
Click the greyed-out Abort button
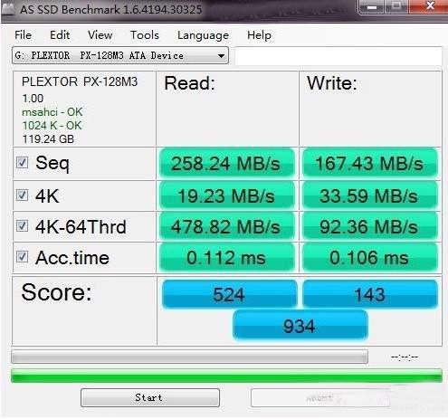(x=319, y=397)
